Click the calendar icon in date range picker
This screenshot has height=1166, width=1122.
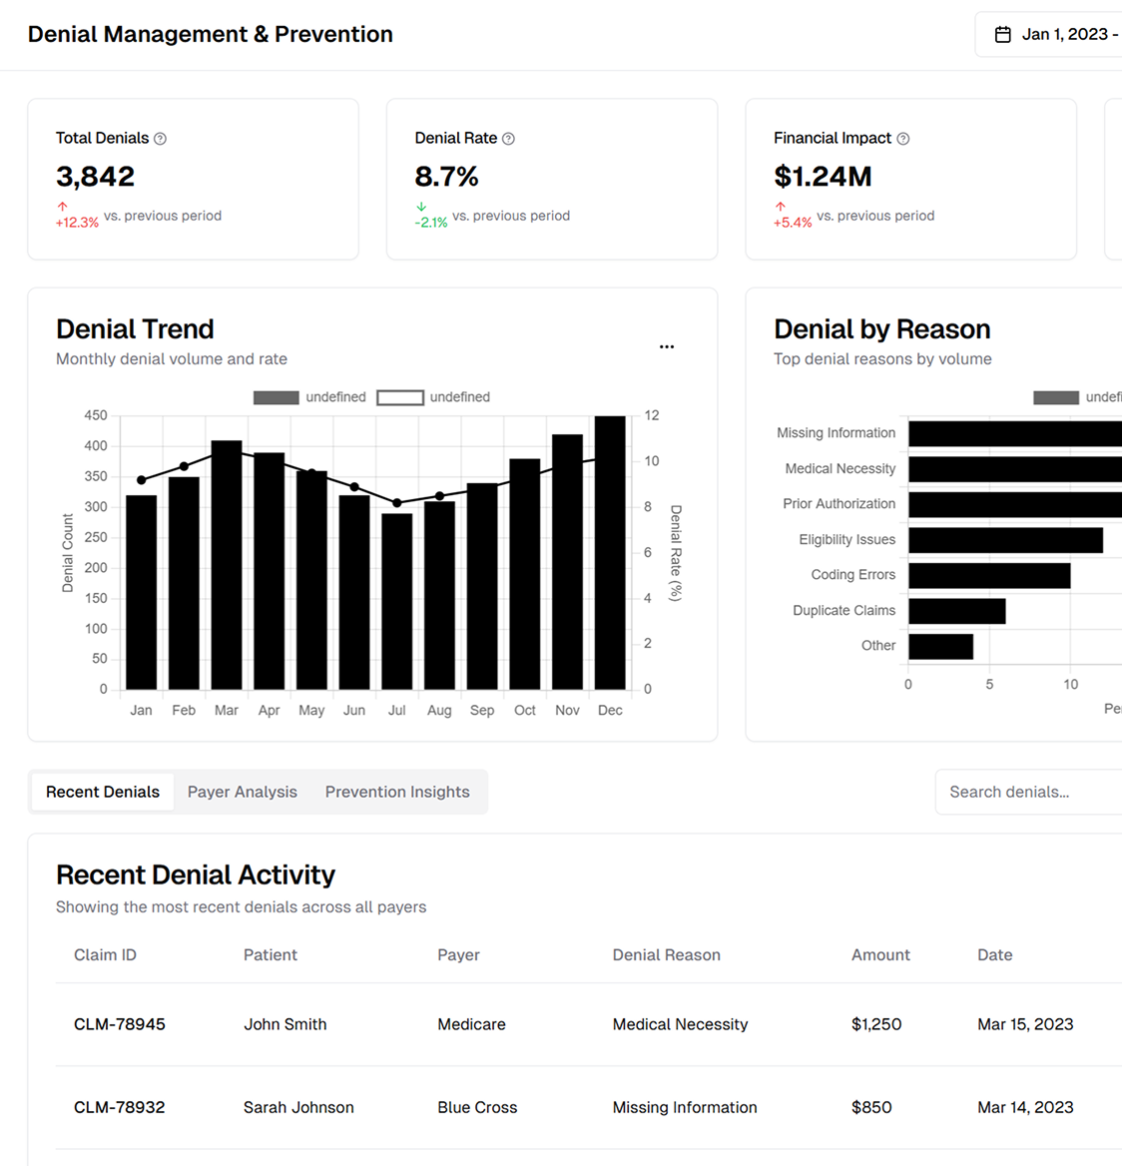(x=1003, y=35)
